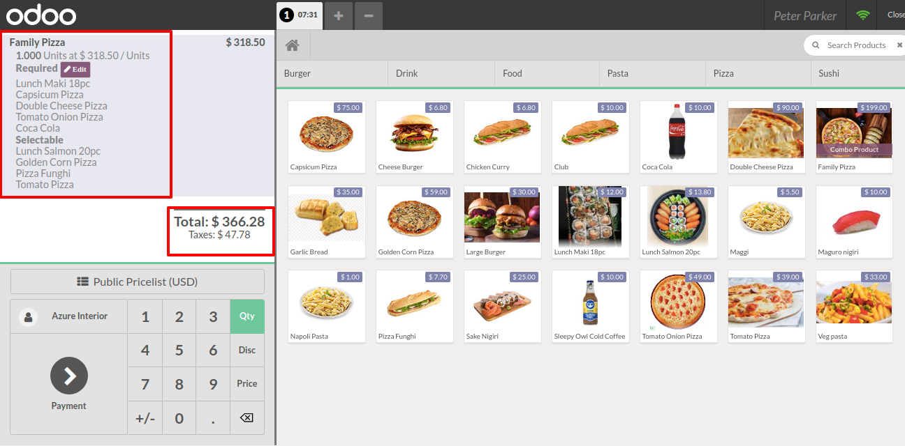Edit the Family Pizza combo items
Image resolution: width=905 pixels, height=446 pixels.
point(75,70)
